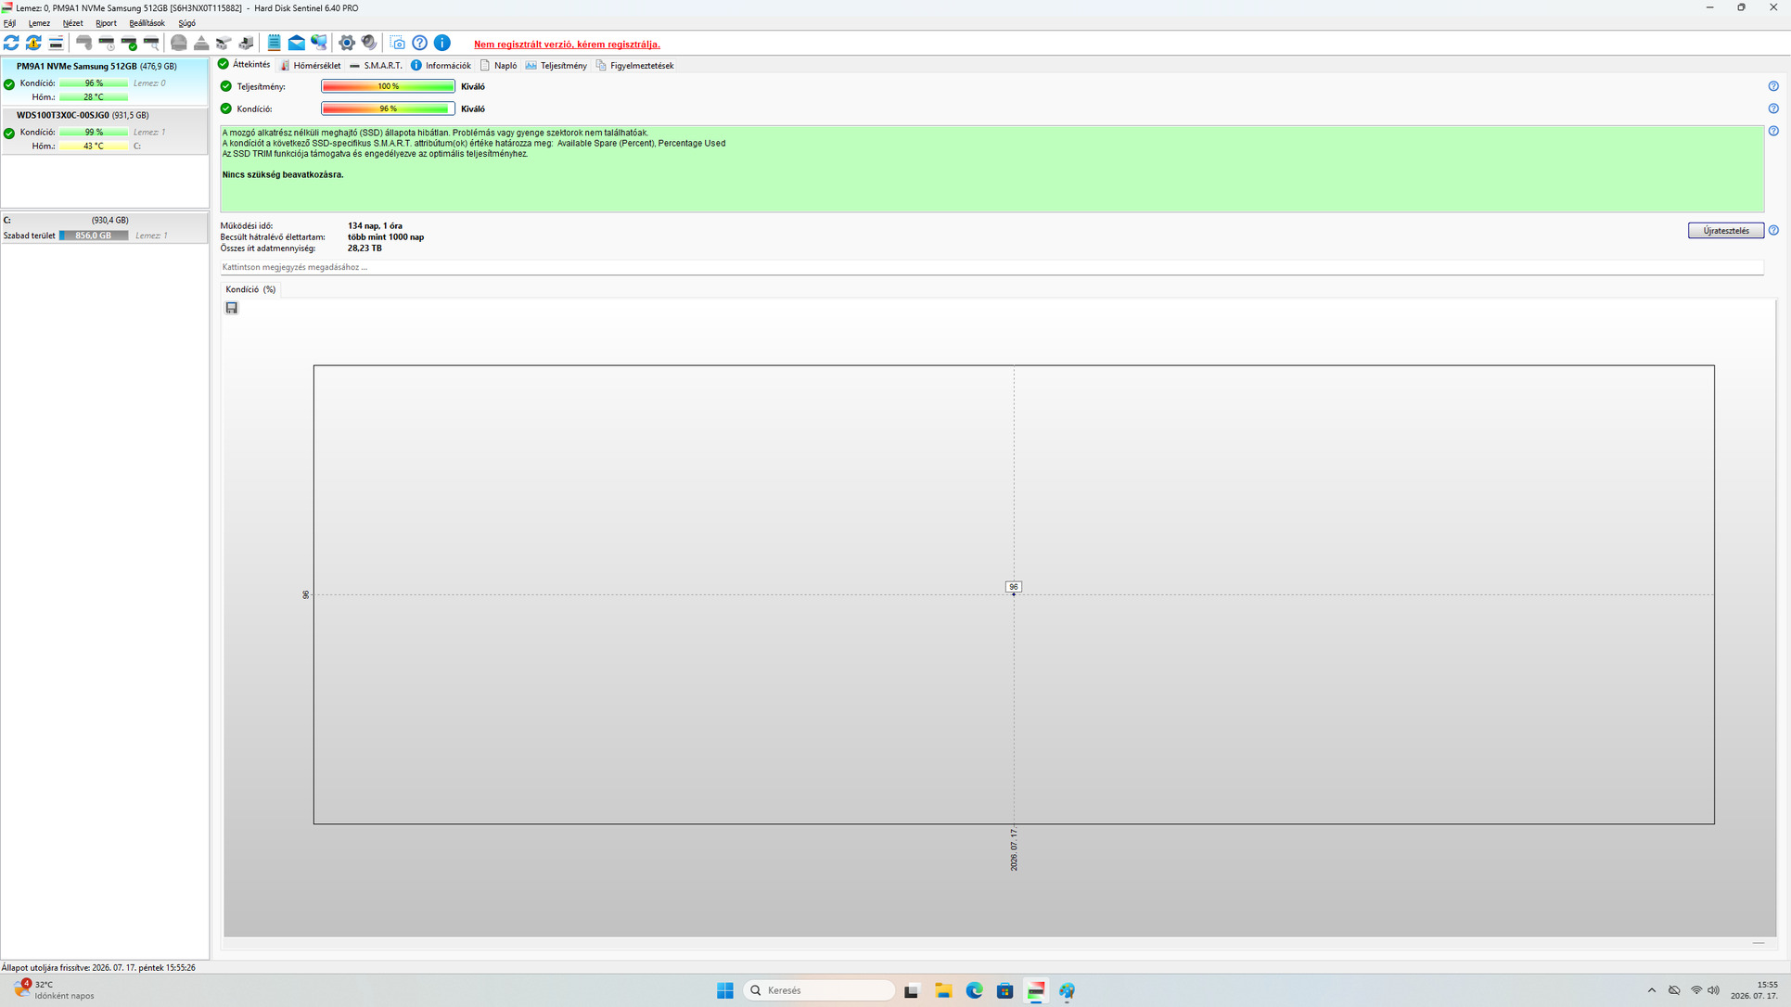Image resolution: width=1791 pixels, height=1007 pixels.
Task: Click the Windows Start button
Action: (725, 990)
